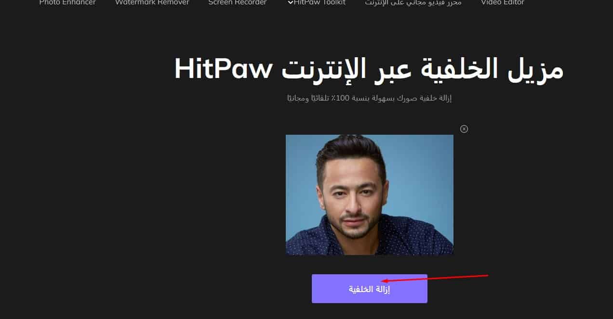Click the subtitle text mentioning 100٪
The height and width of the screenshot is (319, 613).
click(369, 98)
